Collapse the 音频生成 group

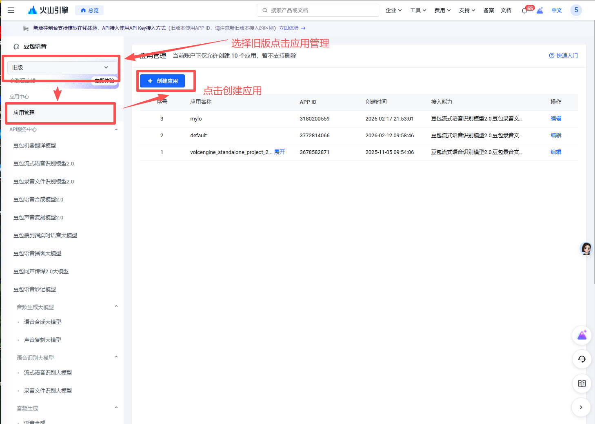116,408
